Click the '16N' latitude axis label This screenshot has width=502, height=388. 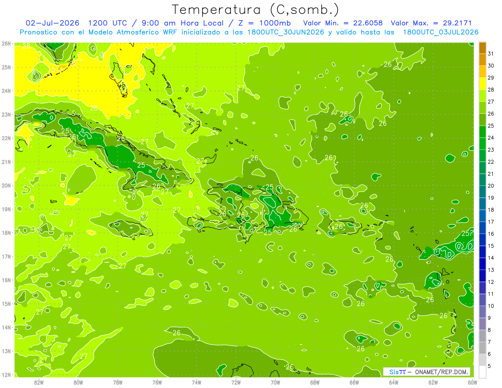click(6, 280)
